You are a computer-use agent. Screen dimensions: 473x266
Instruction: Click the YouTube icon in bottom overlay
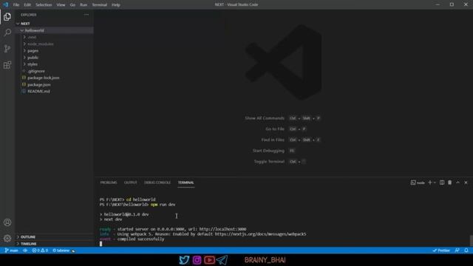(x=209, y=259)
